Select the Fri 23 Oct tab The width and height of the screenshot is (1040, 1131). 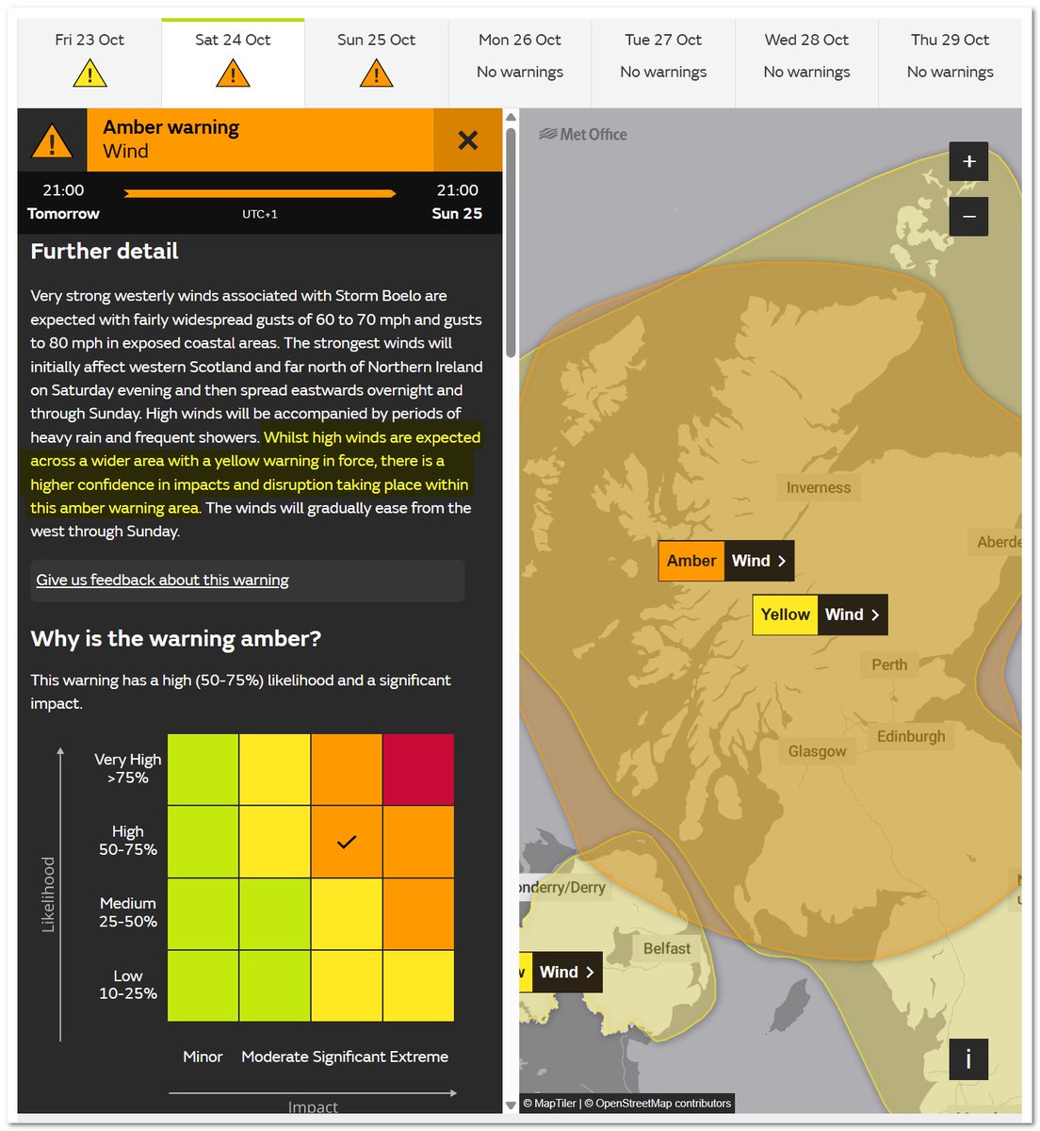pos(89,63)
